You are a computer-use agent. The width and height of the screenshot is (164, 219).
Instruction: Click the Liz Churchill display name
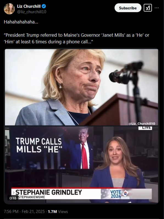29,6
